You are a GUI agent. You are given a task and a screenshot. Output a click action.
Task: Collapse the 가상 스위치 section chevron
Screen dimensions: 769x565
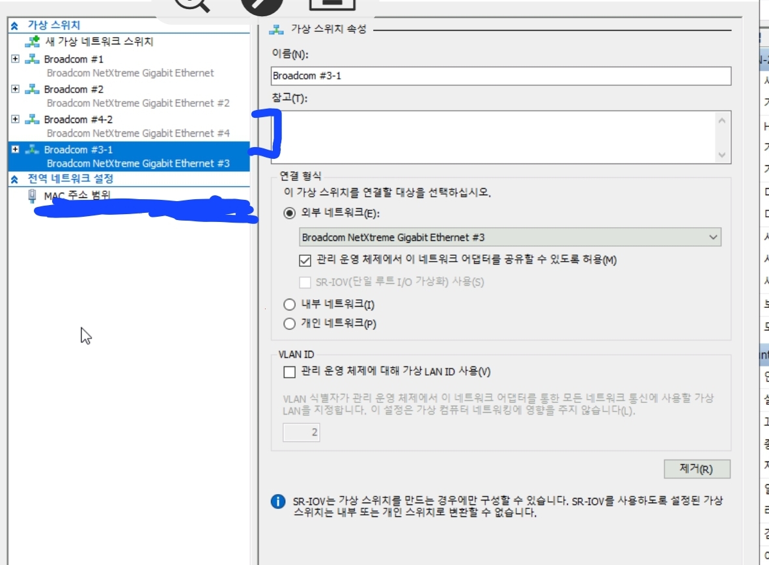15,25
